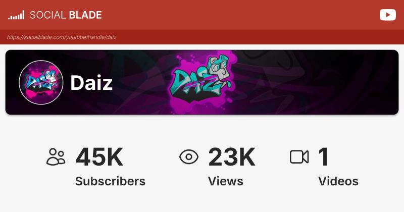404x212 pixels.
Task: Click the word BLADE in header
Action: click(x=85, y=15)
